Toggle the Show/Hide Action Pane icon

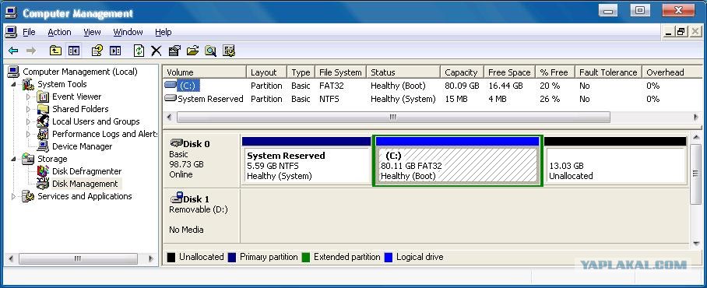click(115, 51)
